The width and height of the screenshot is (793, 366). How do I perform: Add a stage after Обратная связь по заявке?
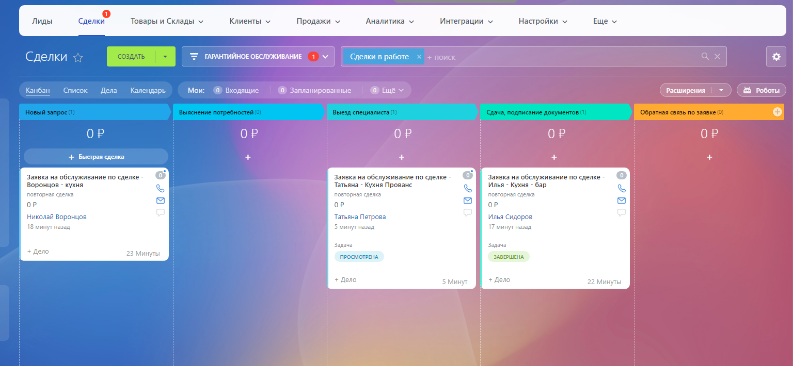click(x=778, y=112)
